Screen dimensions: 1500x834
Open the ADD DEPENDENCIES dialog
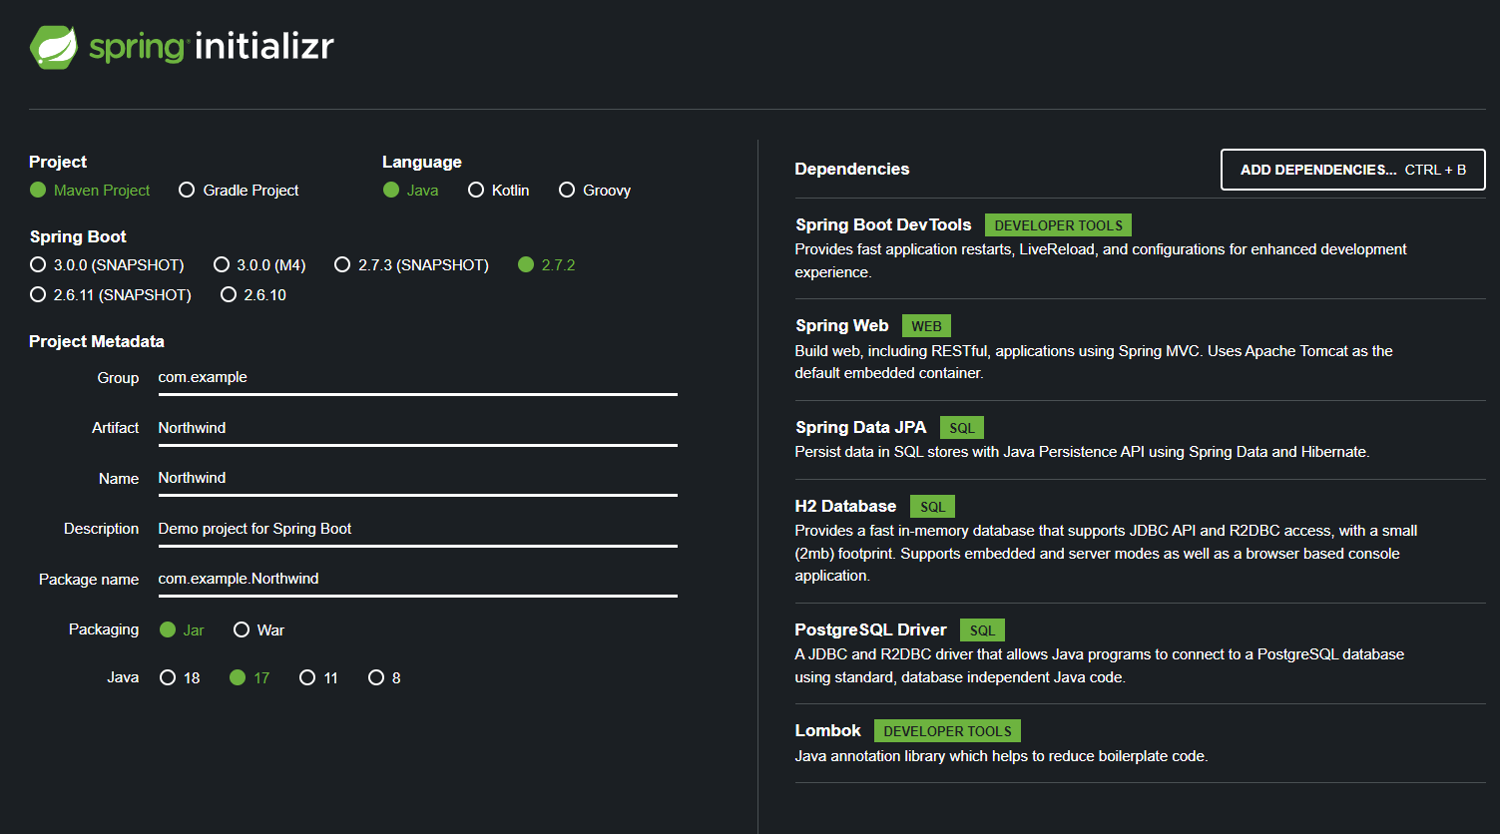click(x=1352, y=170)
